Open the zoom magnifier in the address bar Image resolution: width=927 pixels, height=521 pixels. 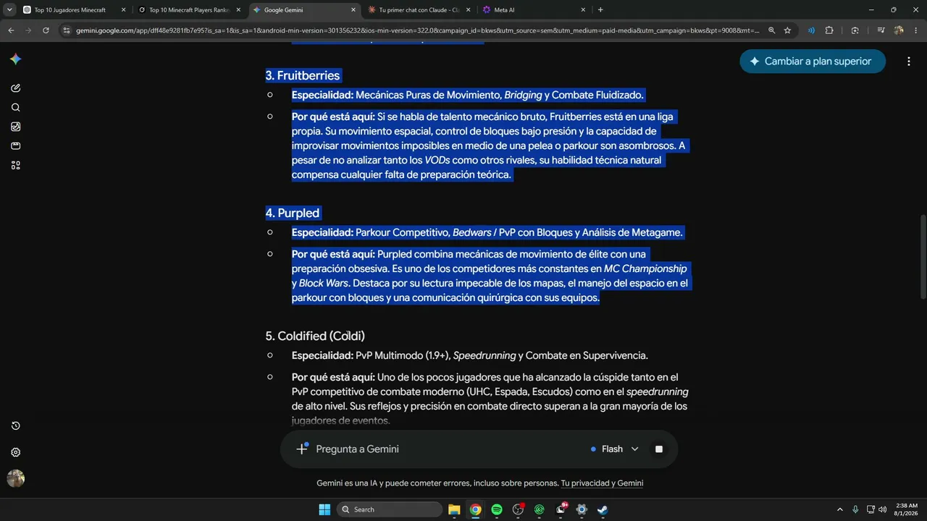point(771,30)
